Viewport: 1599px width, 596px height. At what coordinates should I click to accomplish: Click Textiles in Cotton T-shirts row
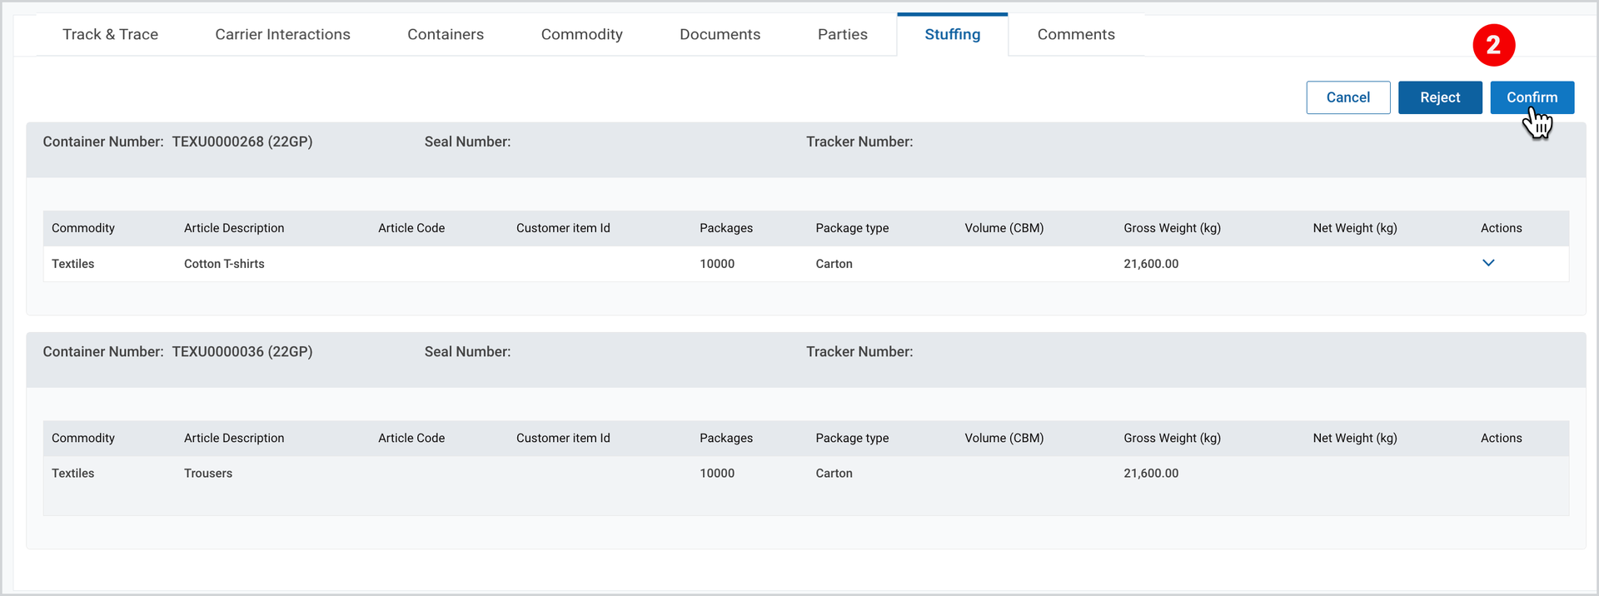[x=73, y=264]
